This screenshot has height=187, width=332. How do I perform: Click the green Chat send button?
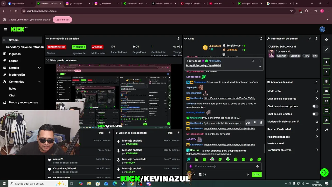(x=257, y=175)
